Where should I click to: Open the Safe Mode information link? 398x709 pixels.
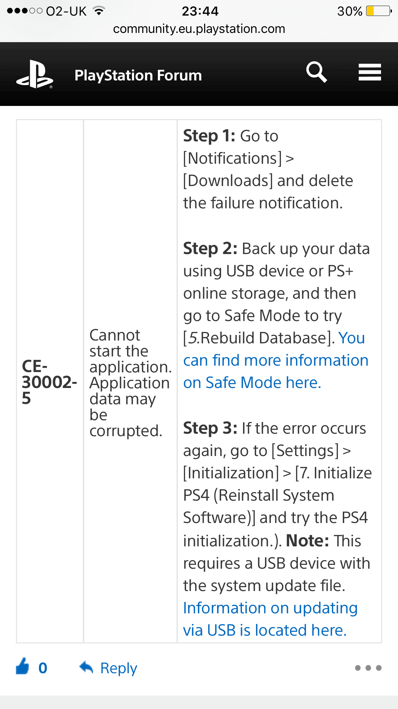(x=276, y=360)
